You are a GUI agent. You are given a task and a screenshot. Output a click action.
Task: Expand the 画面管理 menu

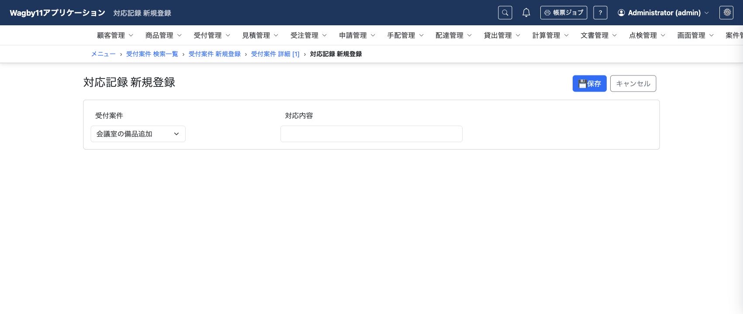696,35
